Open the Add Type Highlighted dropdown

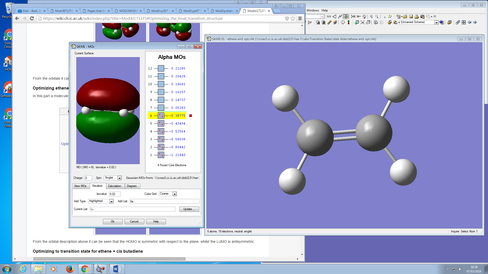click(x=111, y=201)
